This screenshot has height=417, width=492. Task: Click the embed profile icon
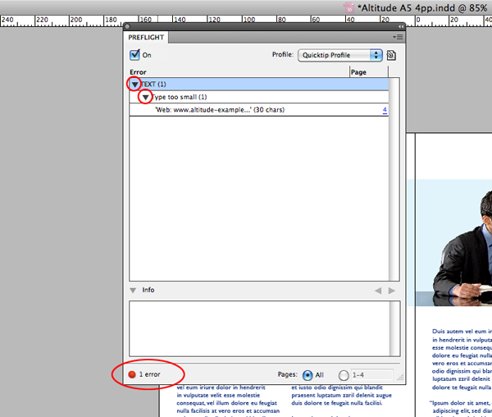click(x=391, y=55)
